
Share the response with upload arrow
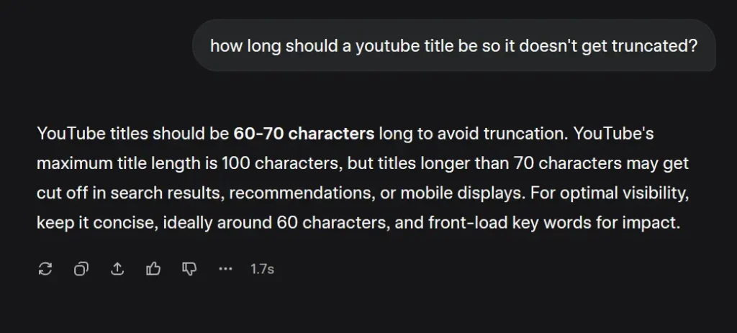117,269
